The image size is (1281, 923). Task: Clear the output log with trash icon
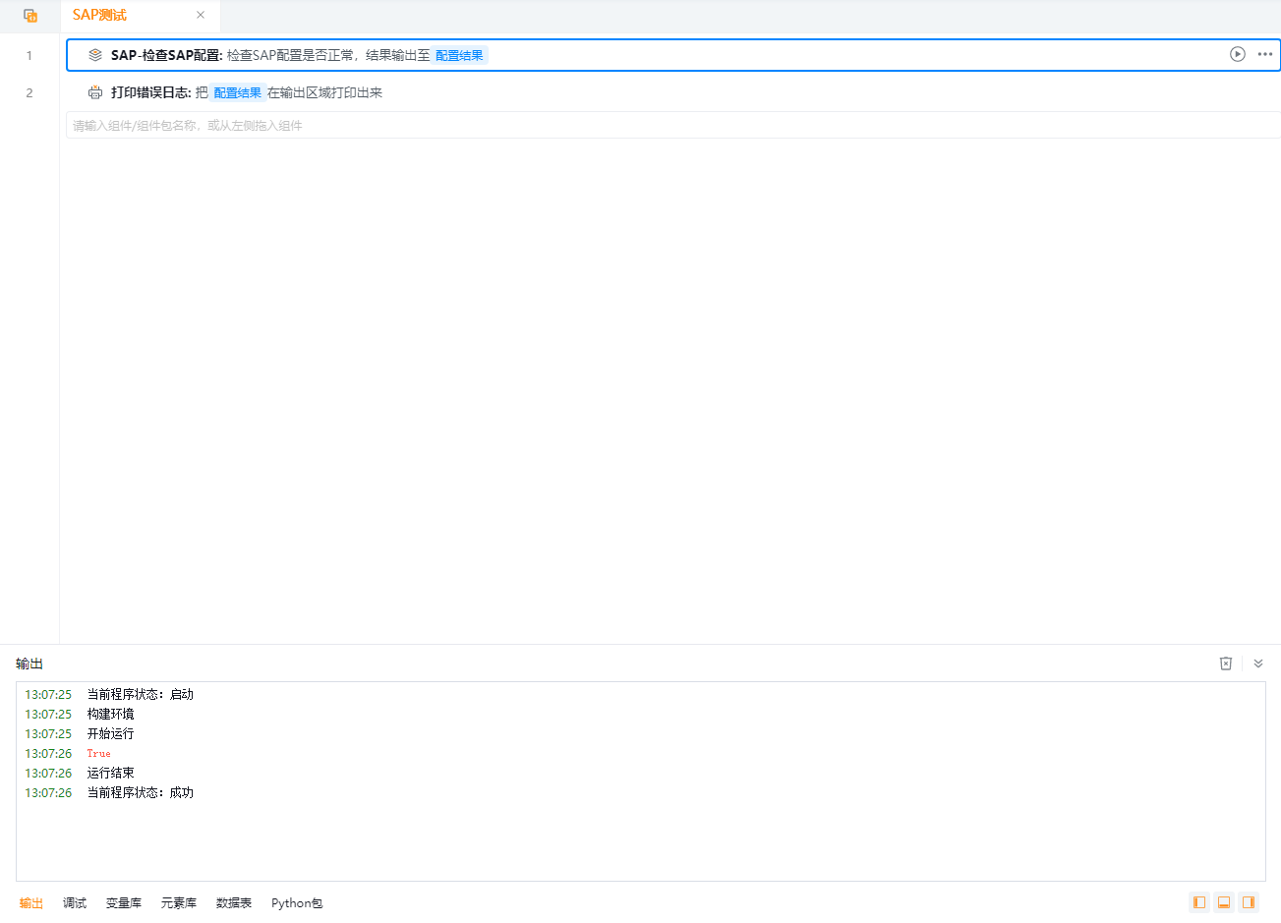(1226, 663)
